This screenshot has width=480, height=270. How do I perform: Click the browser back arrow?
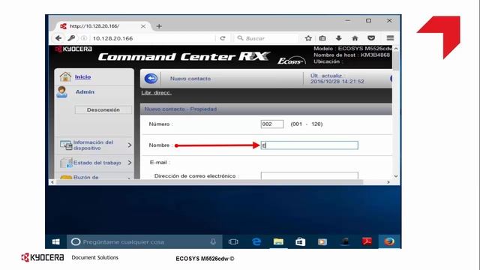click(58, 38)
